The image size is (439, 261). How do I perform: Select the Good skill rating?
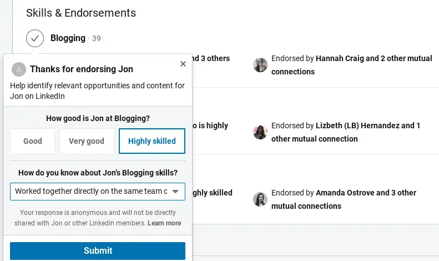tap(33, 141)
